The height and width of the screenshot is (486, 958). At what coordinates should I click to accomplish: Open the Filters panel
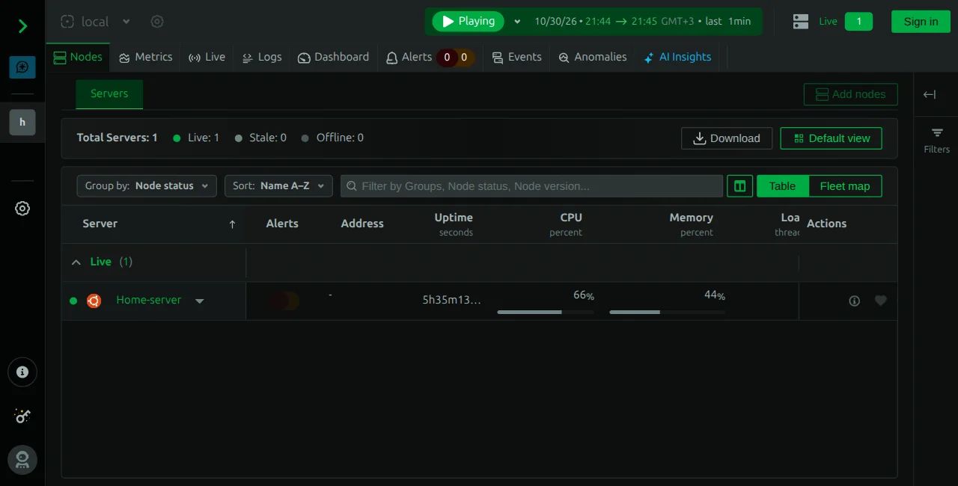coord(937,141)
